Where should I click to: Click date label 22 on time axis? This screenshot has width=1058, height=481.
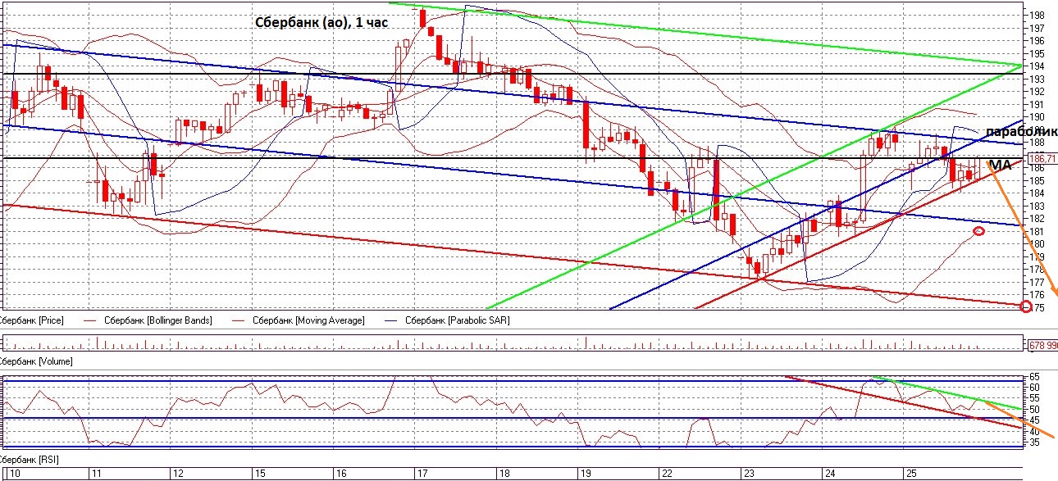[668, 474]
